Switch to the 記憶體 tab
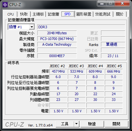The height and width of the screenshot is (131, 132). [53, 14]
